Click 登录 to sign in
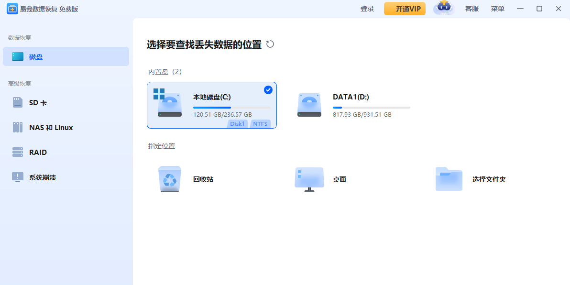The width and height of the screenshot is (570, 285). 367,9
